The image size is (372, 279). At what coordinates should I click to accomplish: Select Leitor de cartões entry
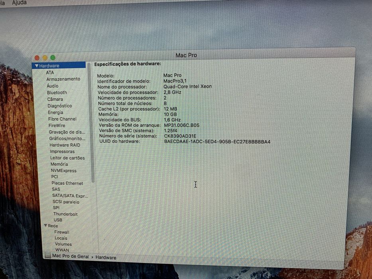click(x=67, y=158)
